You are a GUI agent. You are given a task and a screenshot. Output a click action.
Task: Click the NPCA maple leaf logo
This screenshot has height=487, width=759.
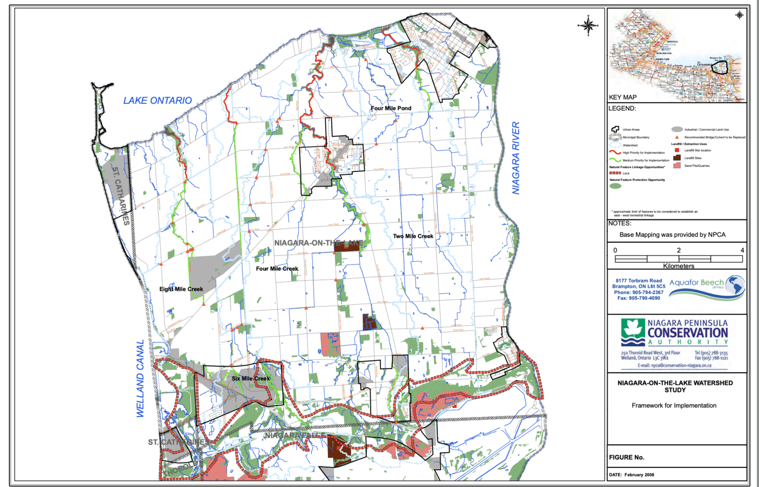[633, 333]
